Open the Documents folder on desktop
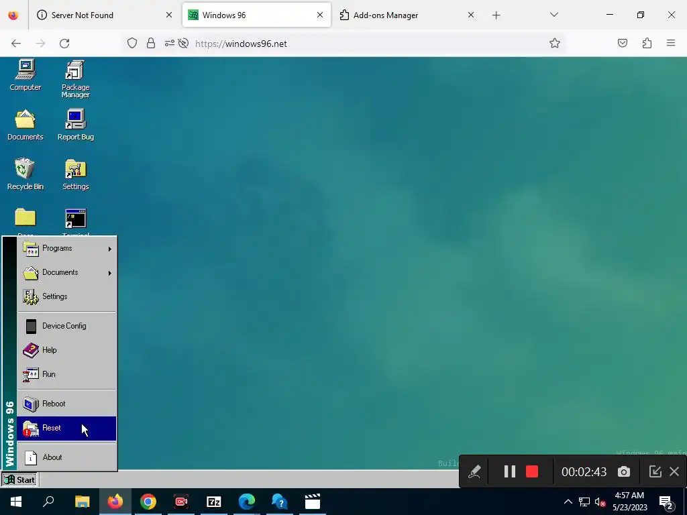The image size is (687, 515). [25, 125]
